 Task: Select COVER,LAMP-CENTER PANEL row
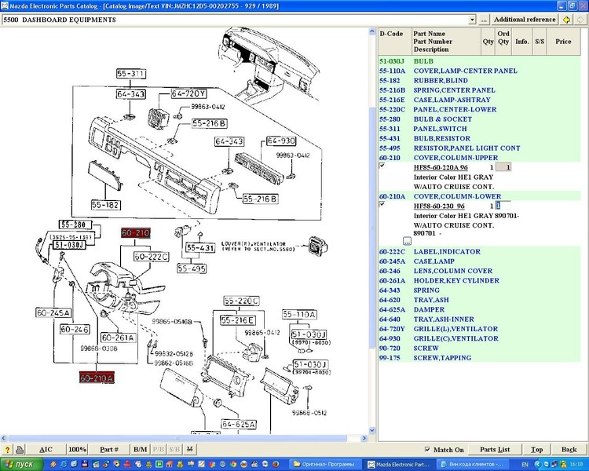coord(479,71)
